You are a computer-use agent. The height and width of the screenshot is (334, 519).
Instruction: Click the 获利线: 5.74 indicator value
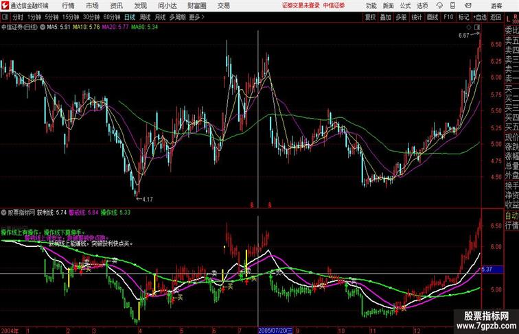(51, 213)
